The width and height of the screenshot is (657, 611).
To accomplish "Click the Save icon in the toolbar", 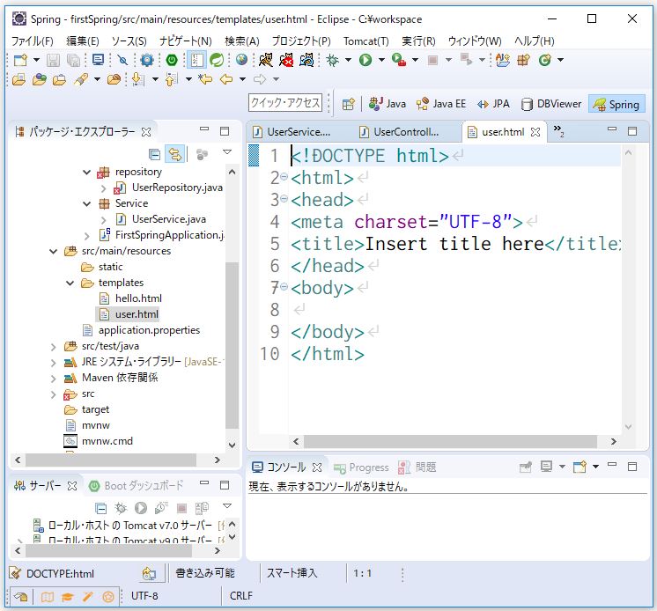I will pos(53,60).
